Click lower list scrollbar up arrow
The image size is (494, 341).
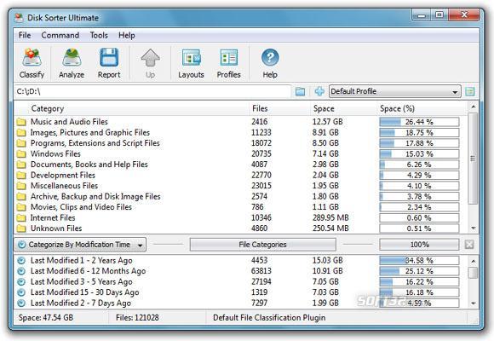point(473,261)
